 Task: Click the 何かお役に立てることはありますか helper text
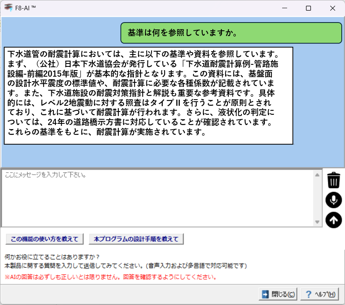point(52,257)
